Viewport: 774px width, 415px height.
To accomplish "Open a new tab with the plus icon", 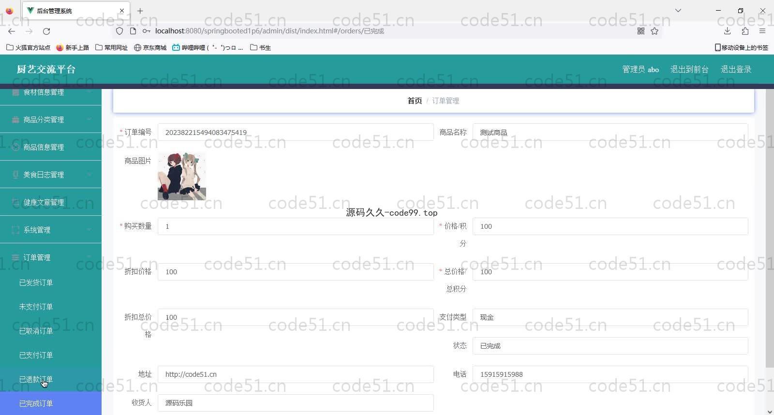I will pos(140,11).
